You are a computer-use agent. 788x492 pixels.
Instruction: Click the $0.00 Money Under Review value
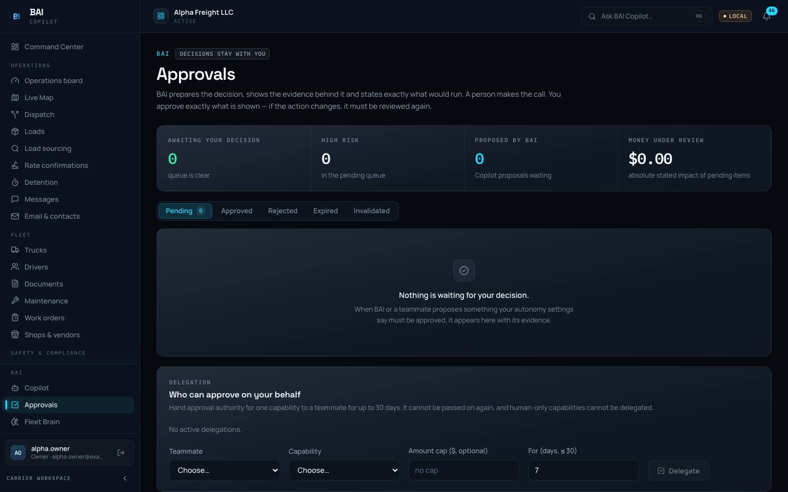pos(650,159)
